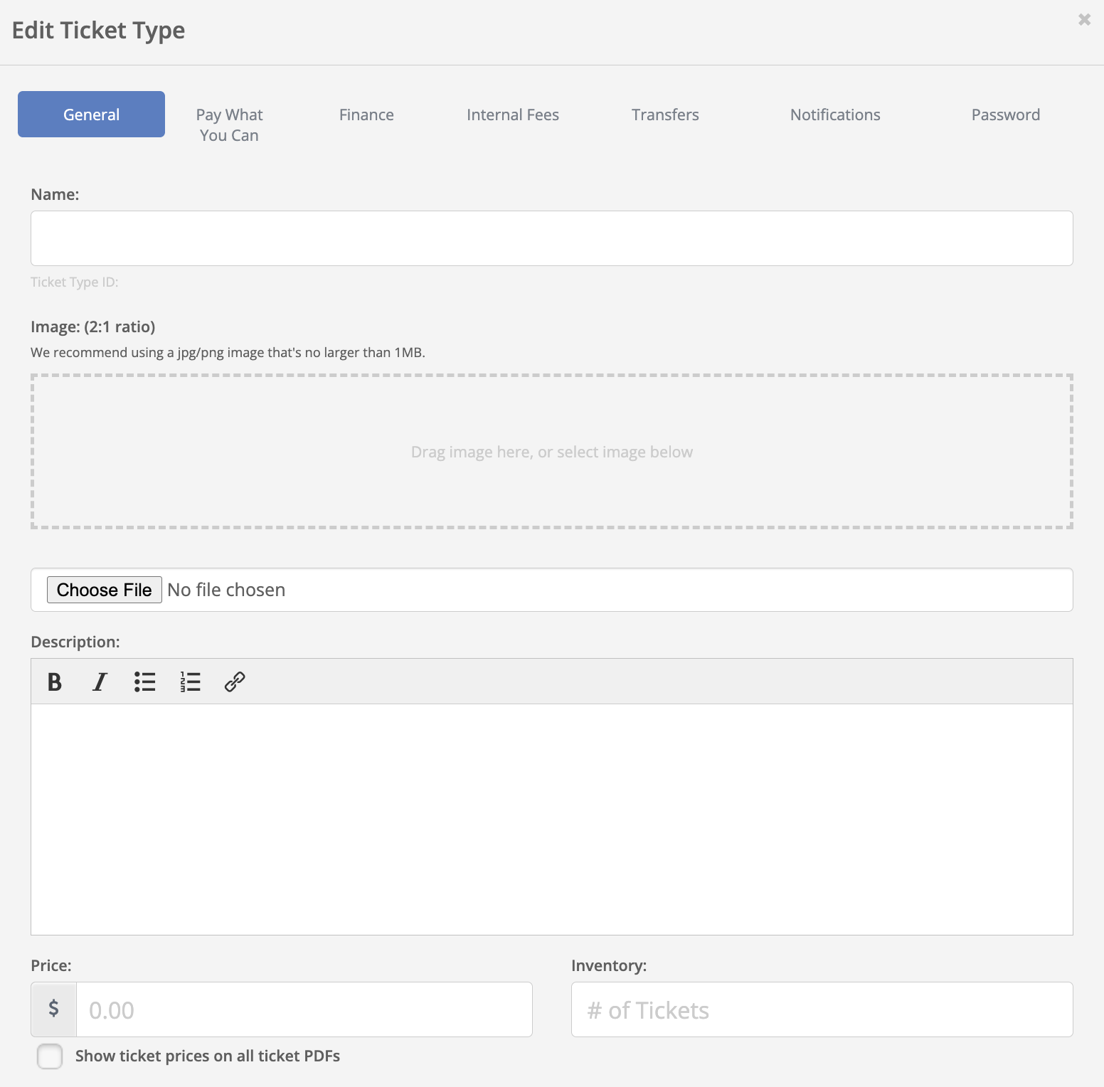Viewport: 1104px width, 1087px height.
Task: Insert a bulleted list in description
Action: [x=144, y=682]
